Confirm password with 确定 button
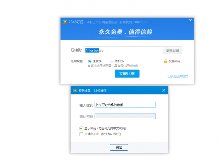This screenshot has height=168, width=219. tap(119, 147)
